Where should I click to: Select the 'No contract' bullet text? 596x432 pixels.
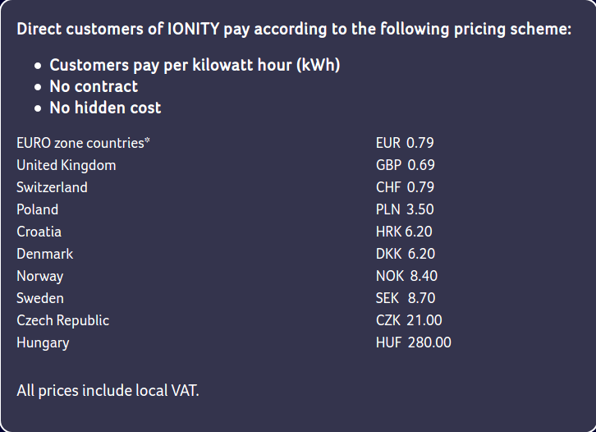tap(94, 86)
